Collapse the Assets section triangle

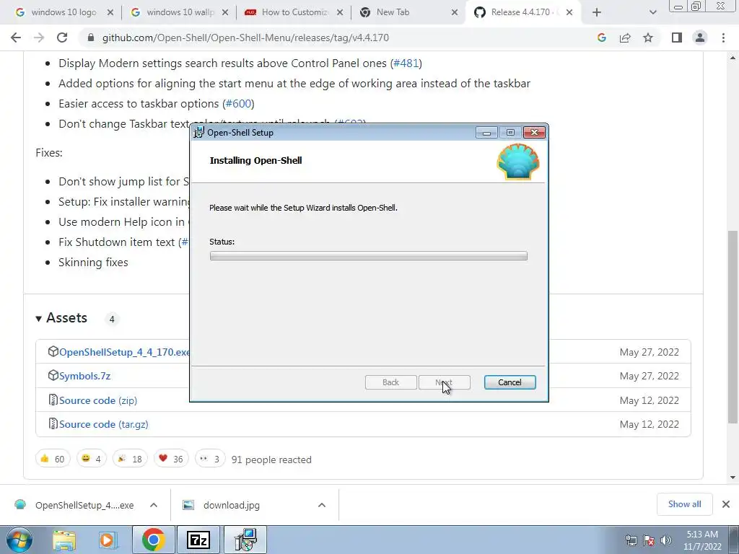39,319
